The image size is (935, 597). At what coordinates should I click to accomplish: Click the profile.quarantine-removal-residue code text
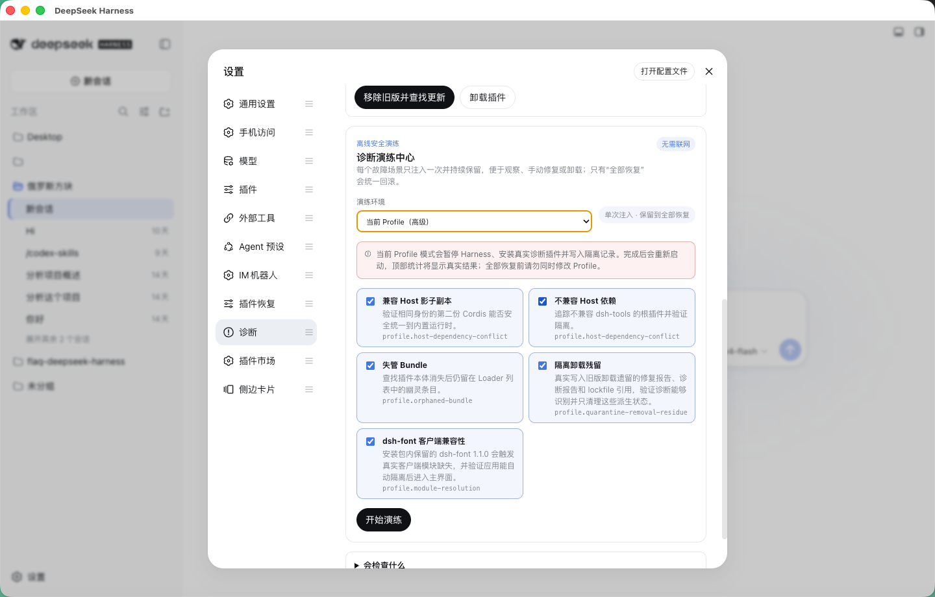[621, 413]
